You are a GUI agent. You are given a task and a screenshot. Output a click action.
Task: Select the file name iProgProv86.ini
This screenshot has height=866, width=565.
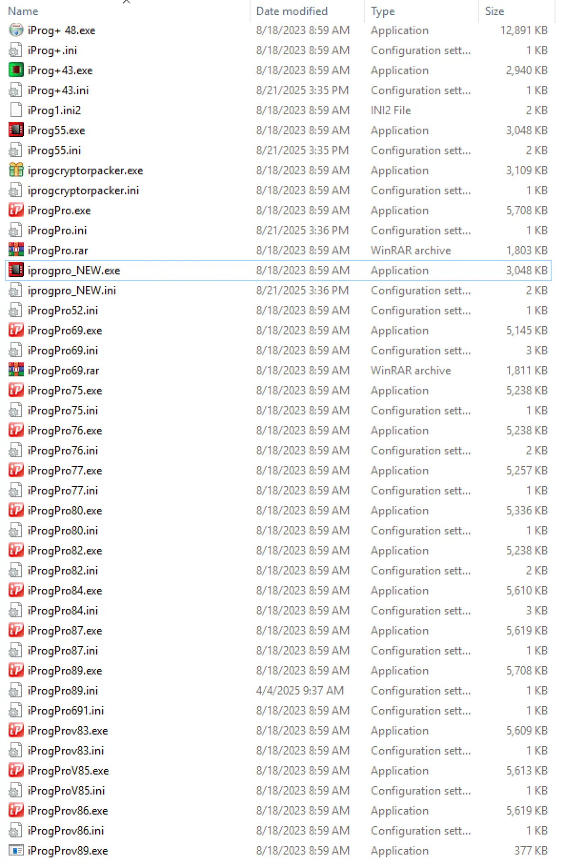[66, 831]
